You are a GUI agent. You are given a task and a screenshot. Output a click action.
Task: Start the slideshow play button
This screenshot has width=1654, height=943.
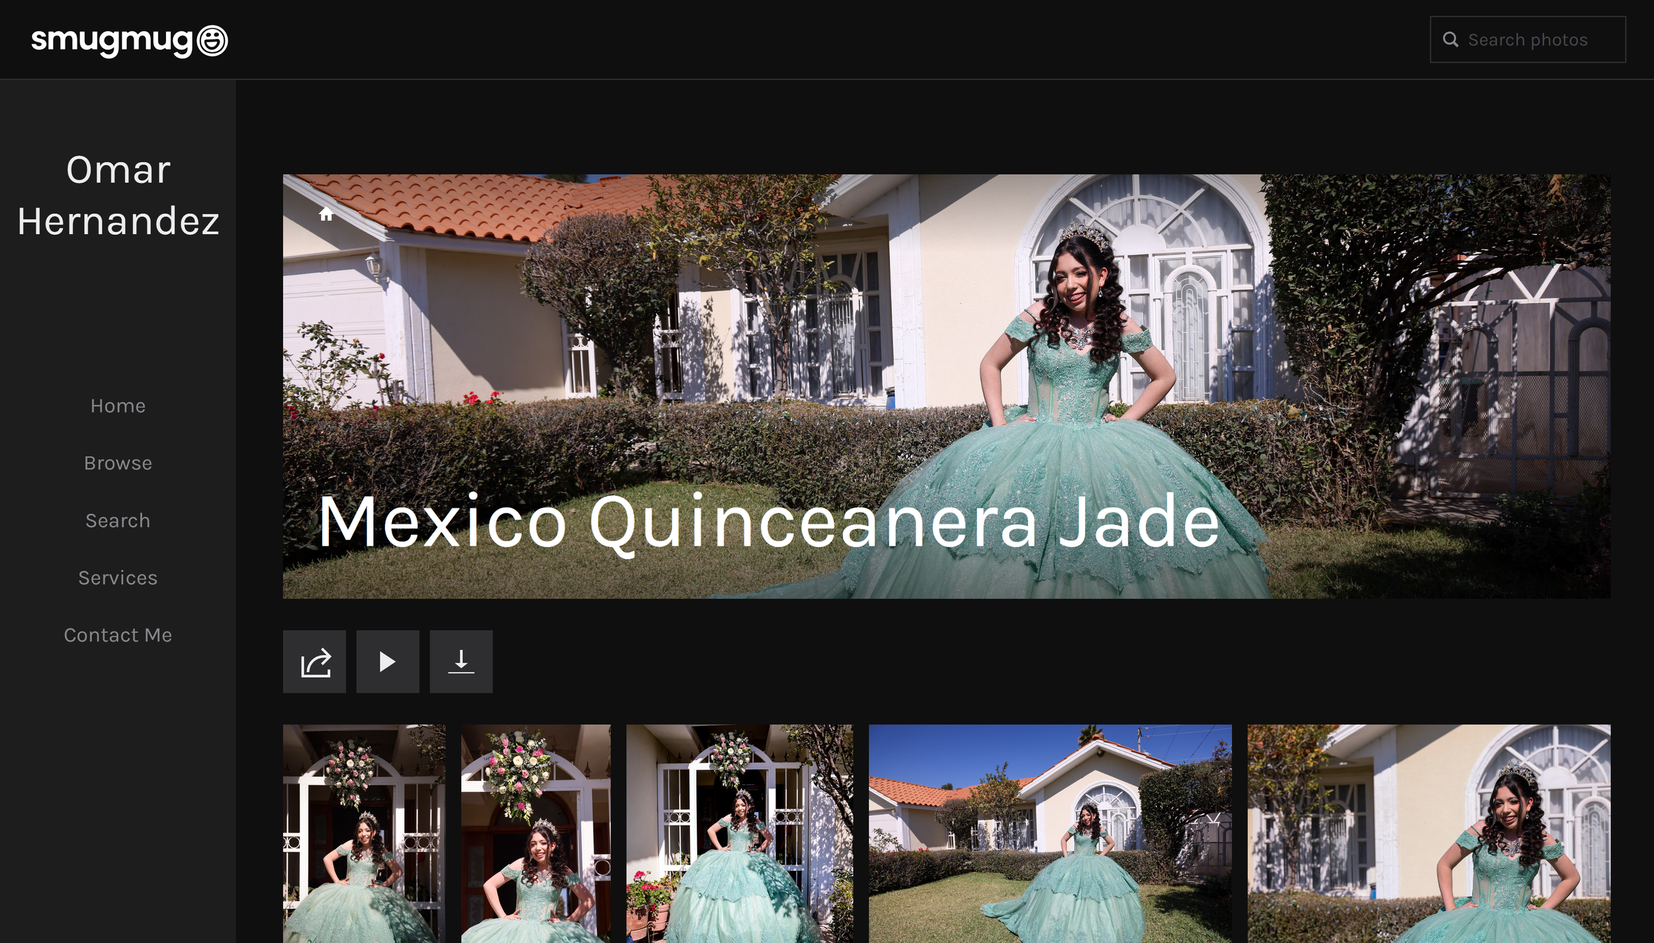tap(388, 661)
